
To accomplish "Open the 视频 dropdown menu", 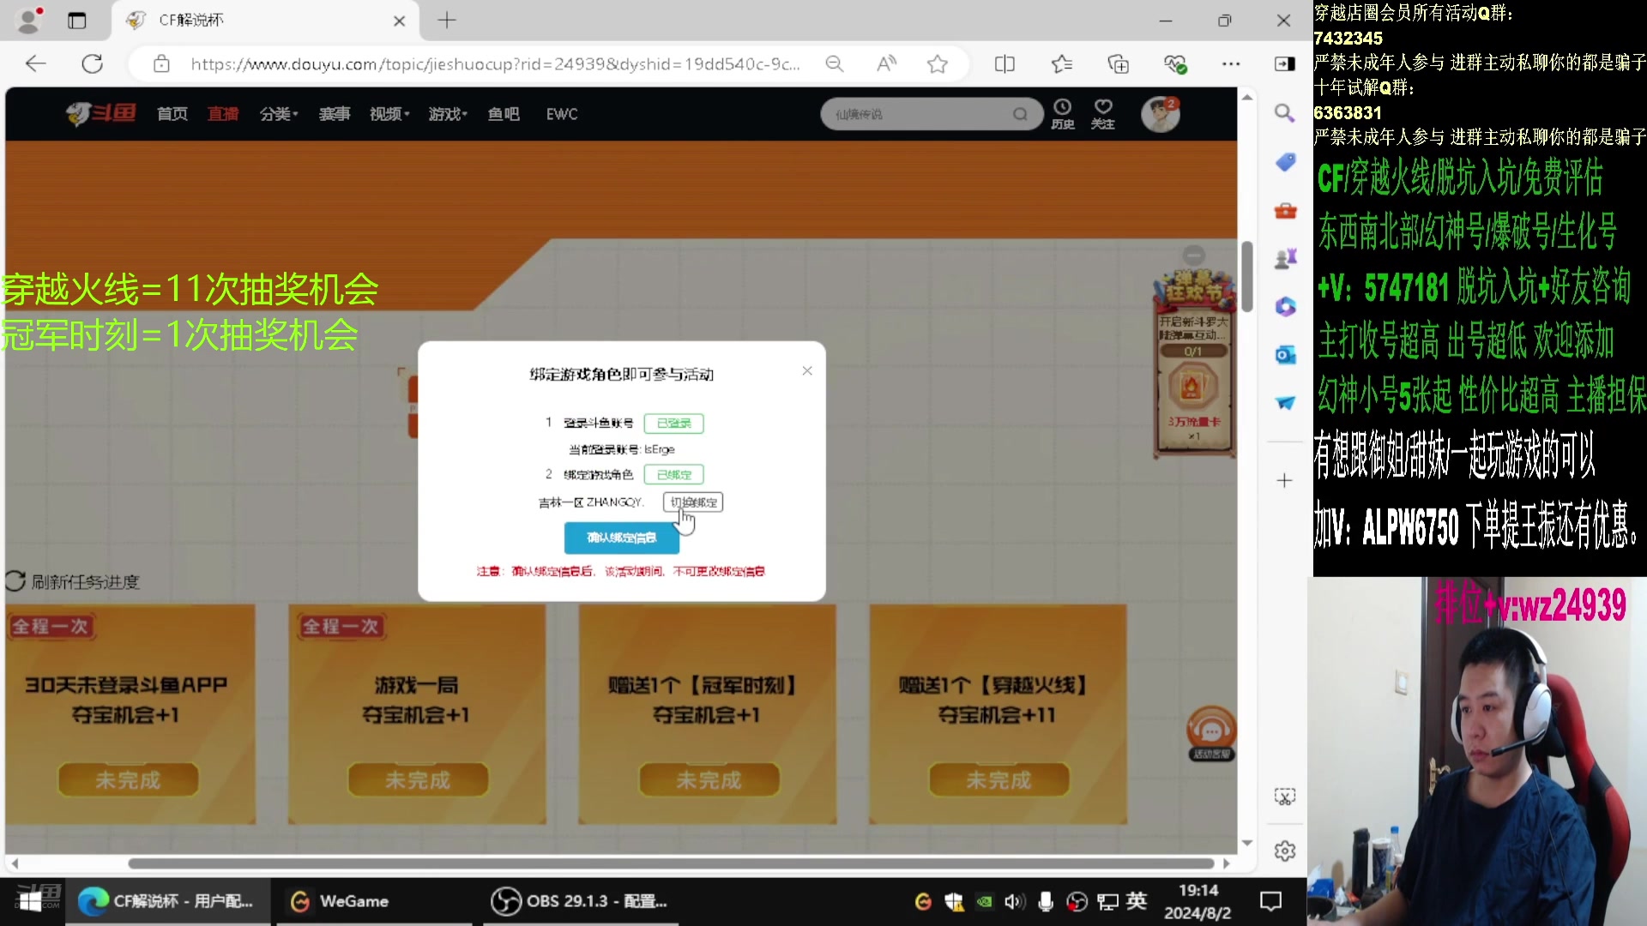I will pyautogui.click(x=388, y=113).
